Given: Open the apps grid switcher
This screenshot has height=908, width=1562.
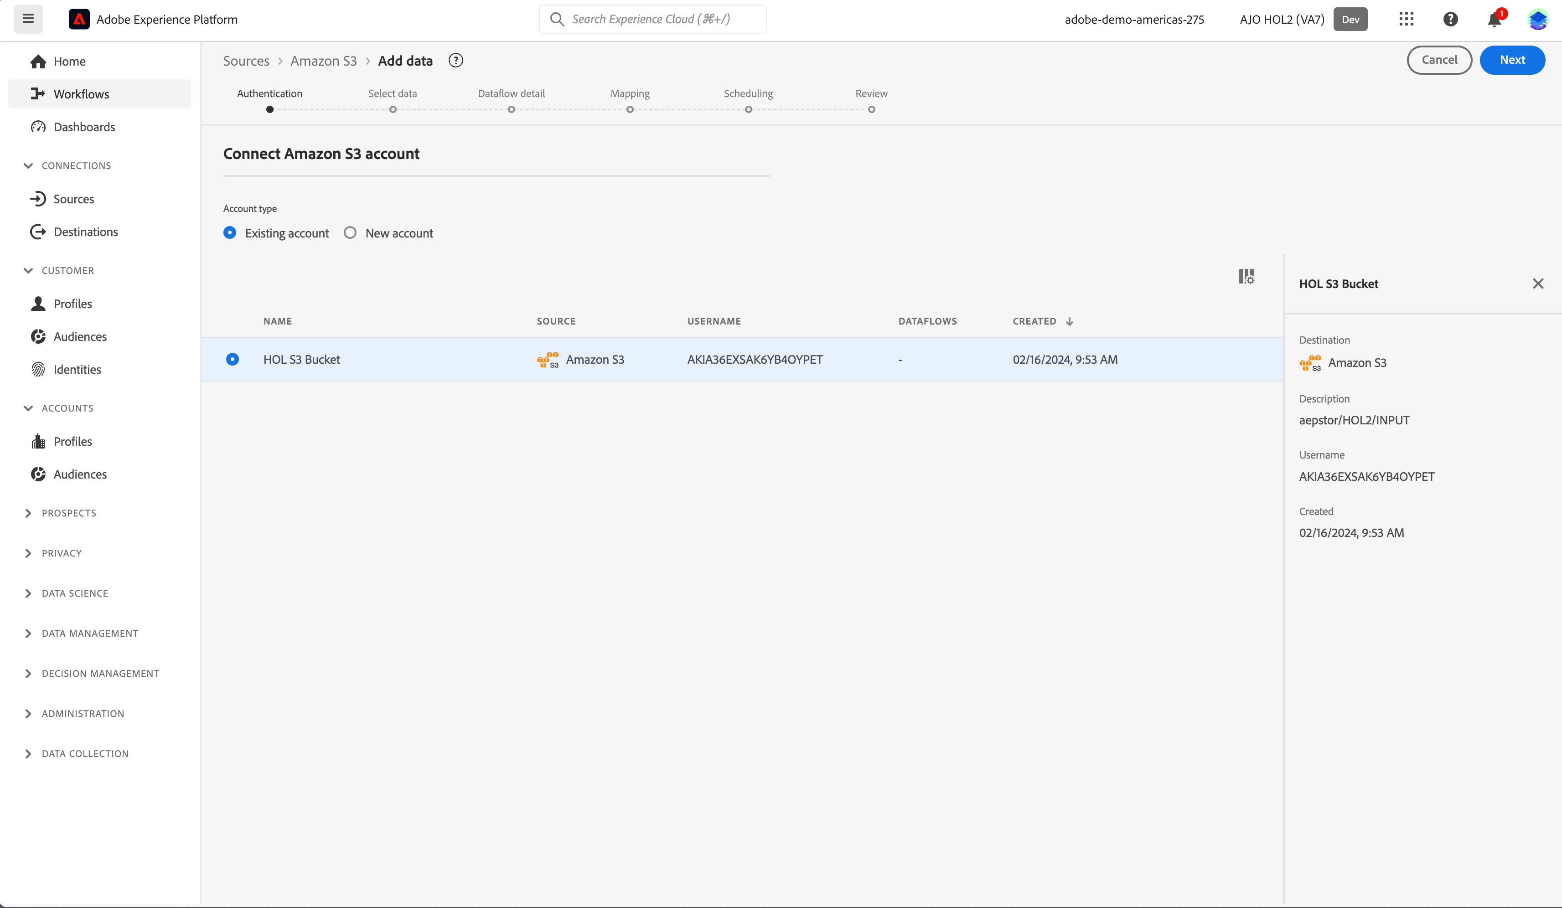Looking at the screenshot, I should [x=1407, y=19].
